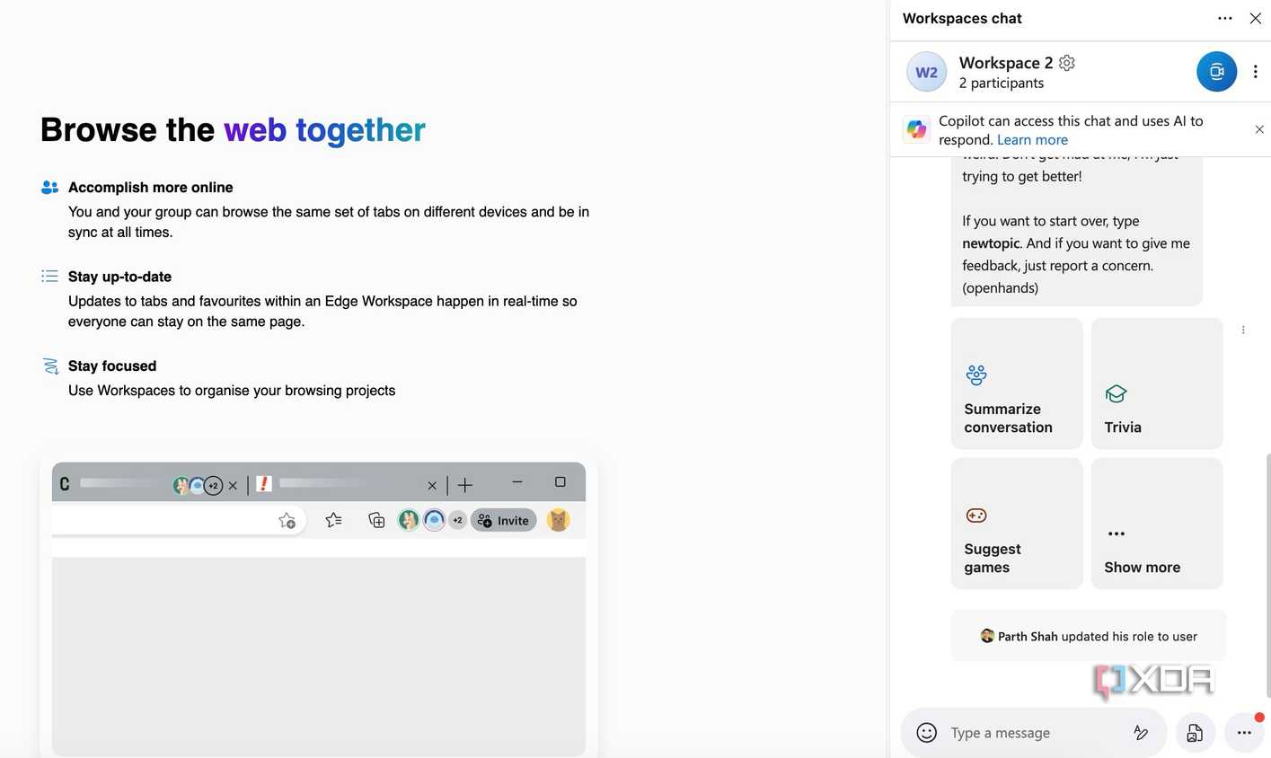Screen dimensions: 1271x758
Task: Start a video call in Workspace 2
Action: pos(1216,72)
